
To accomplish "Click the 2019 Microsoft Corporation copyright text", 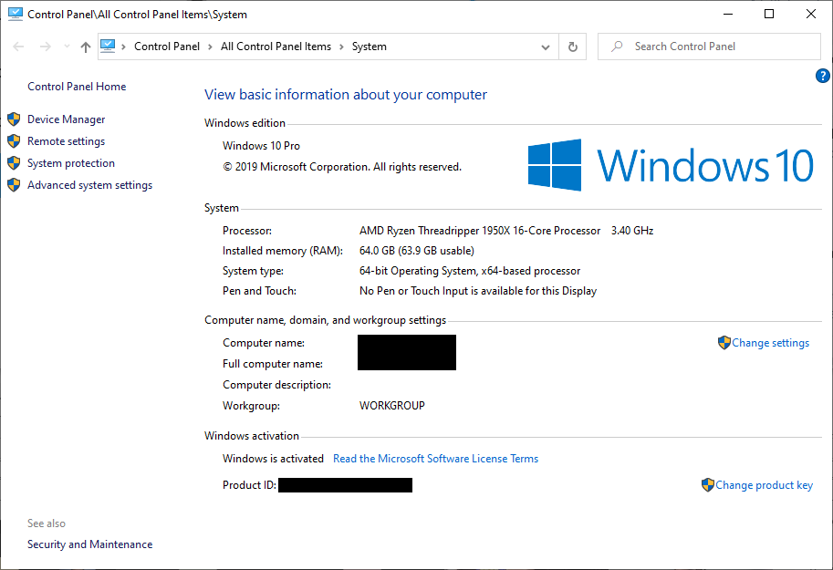I will tap(342, 167).
